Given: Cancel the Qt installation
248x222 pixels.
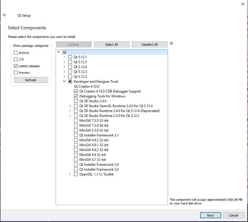Looking at the screenshot, I should click(233, 215).
